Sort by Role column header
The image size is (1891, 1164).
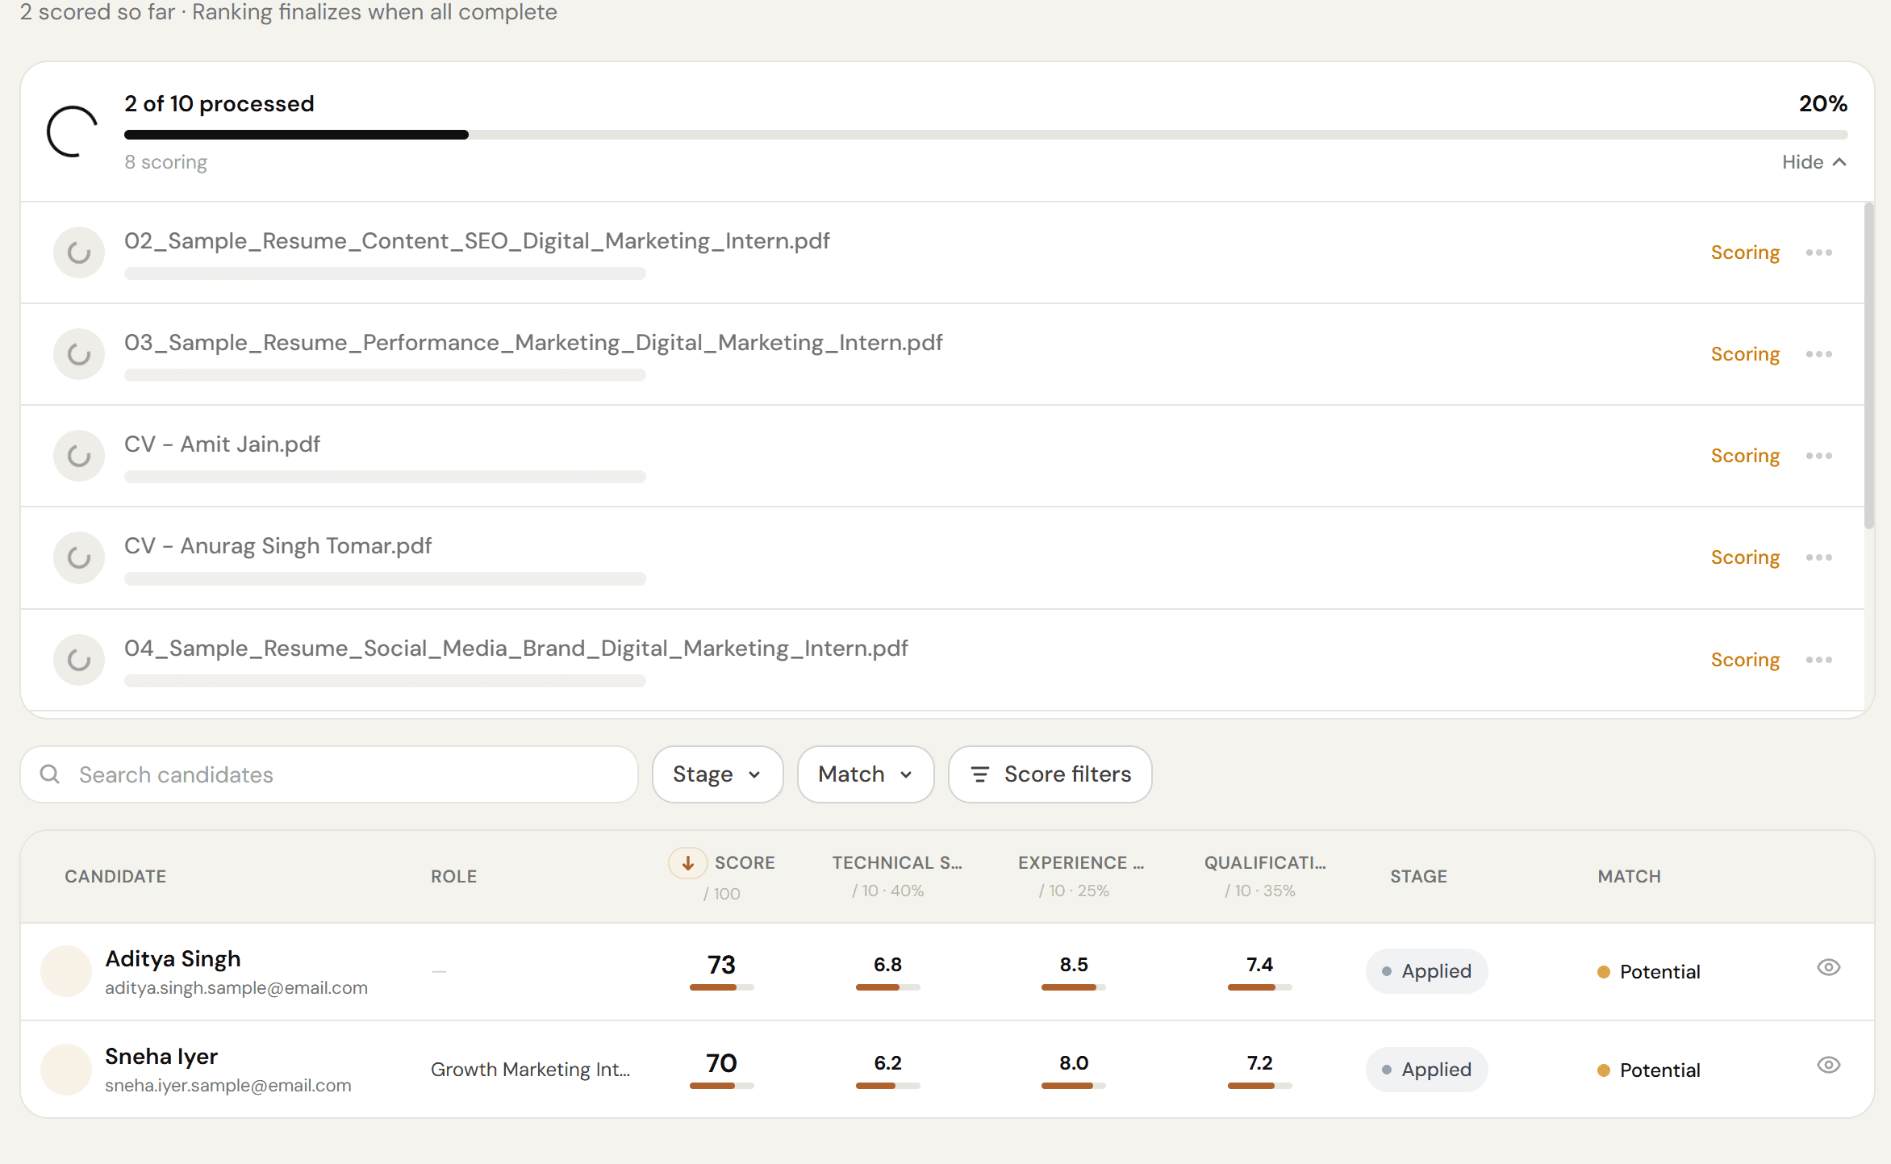coord(453,877)
